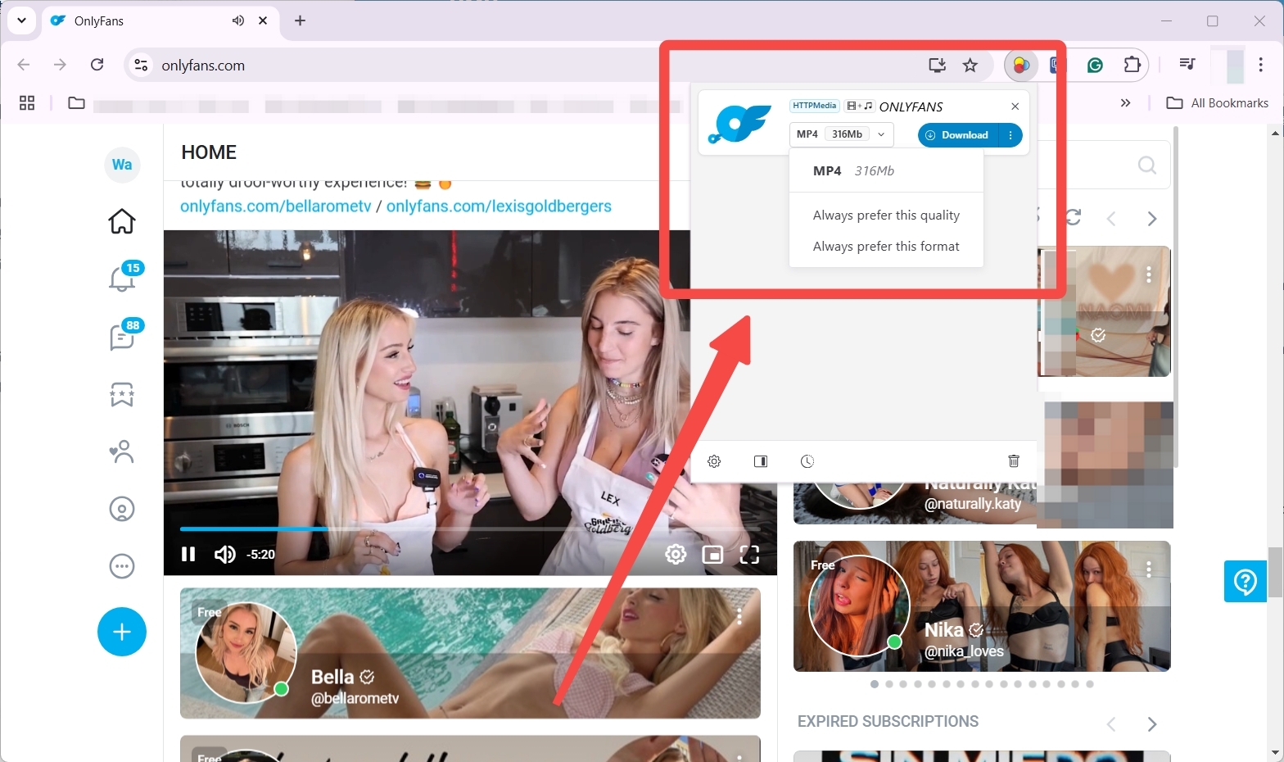This screenshot has width=1284, height=762.
Task: Pause the playing video
Action: [x=188, y=555]
